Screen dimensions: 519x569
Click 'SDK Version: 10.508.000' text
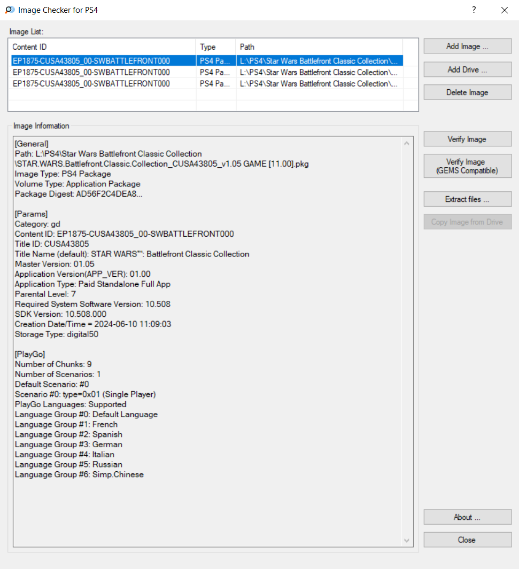coord(60,314)
